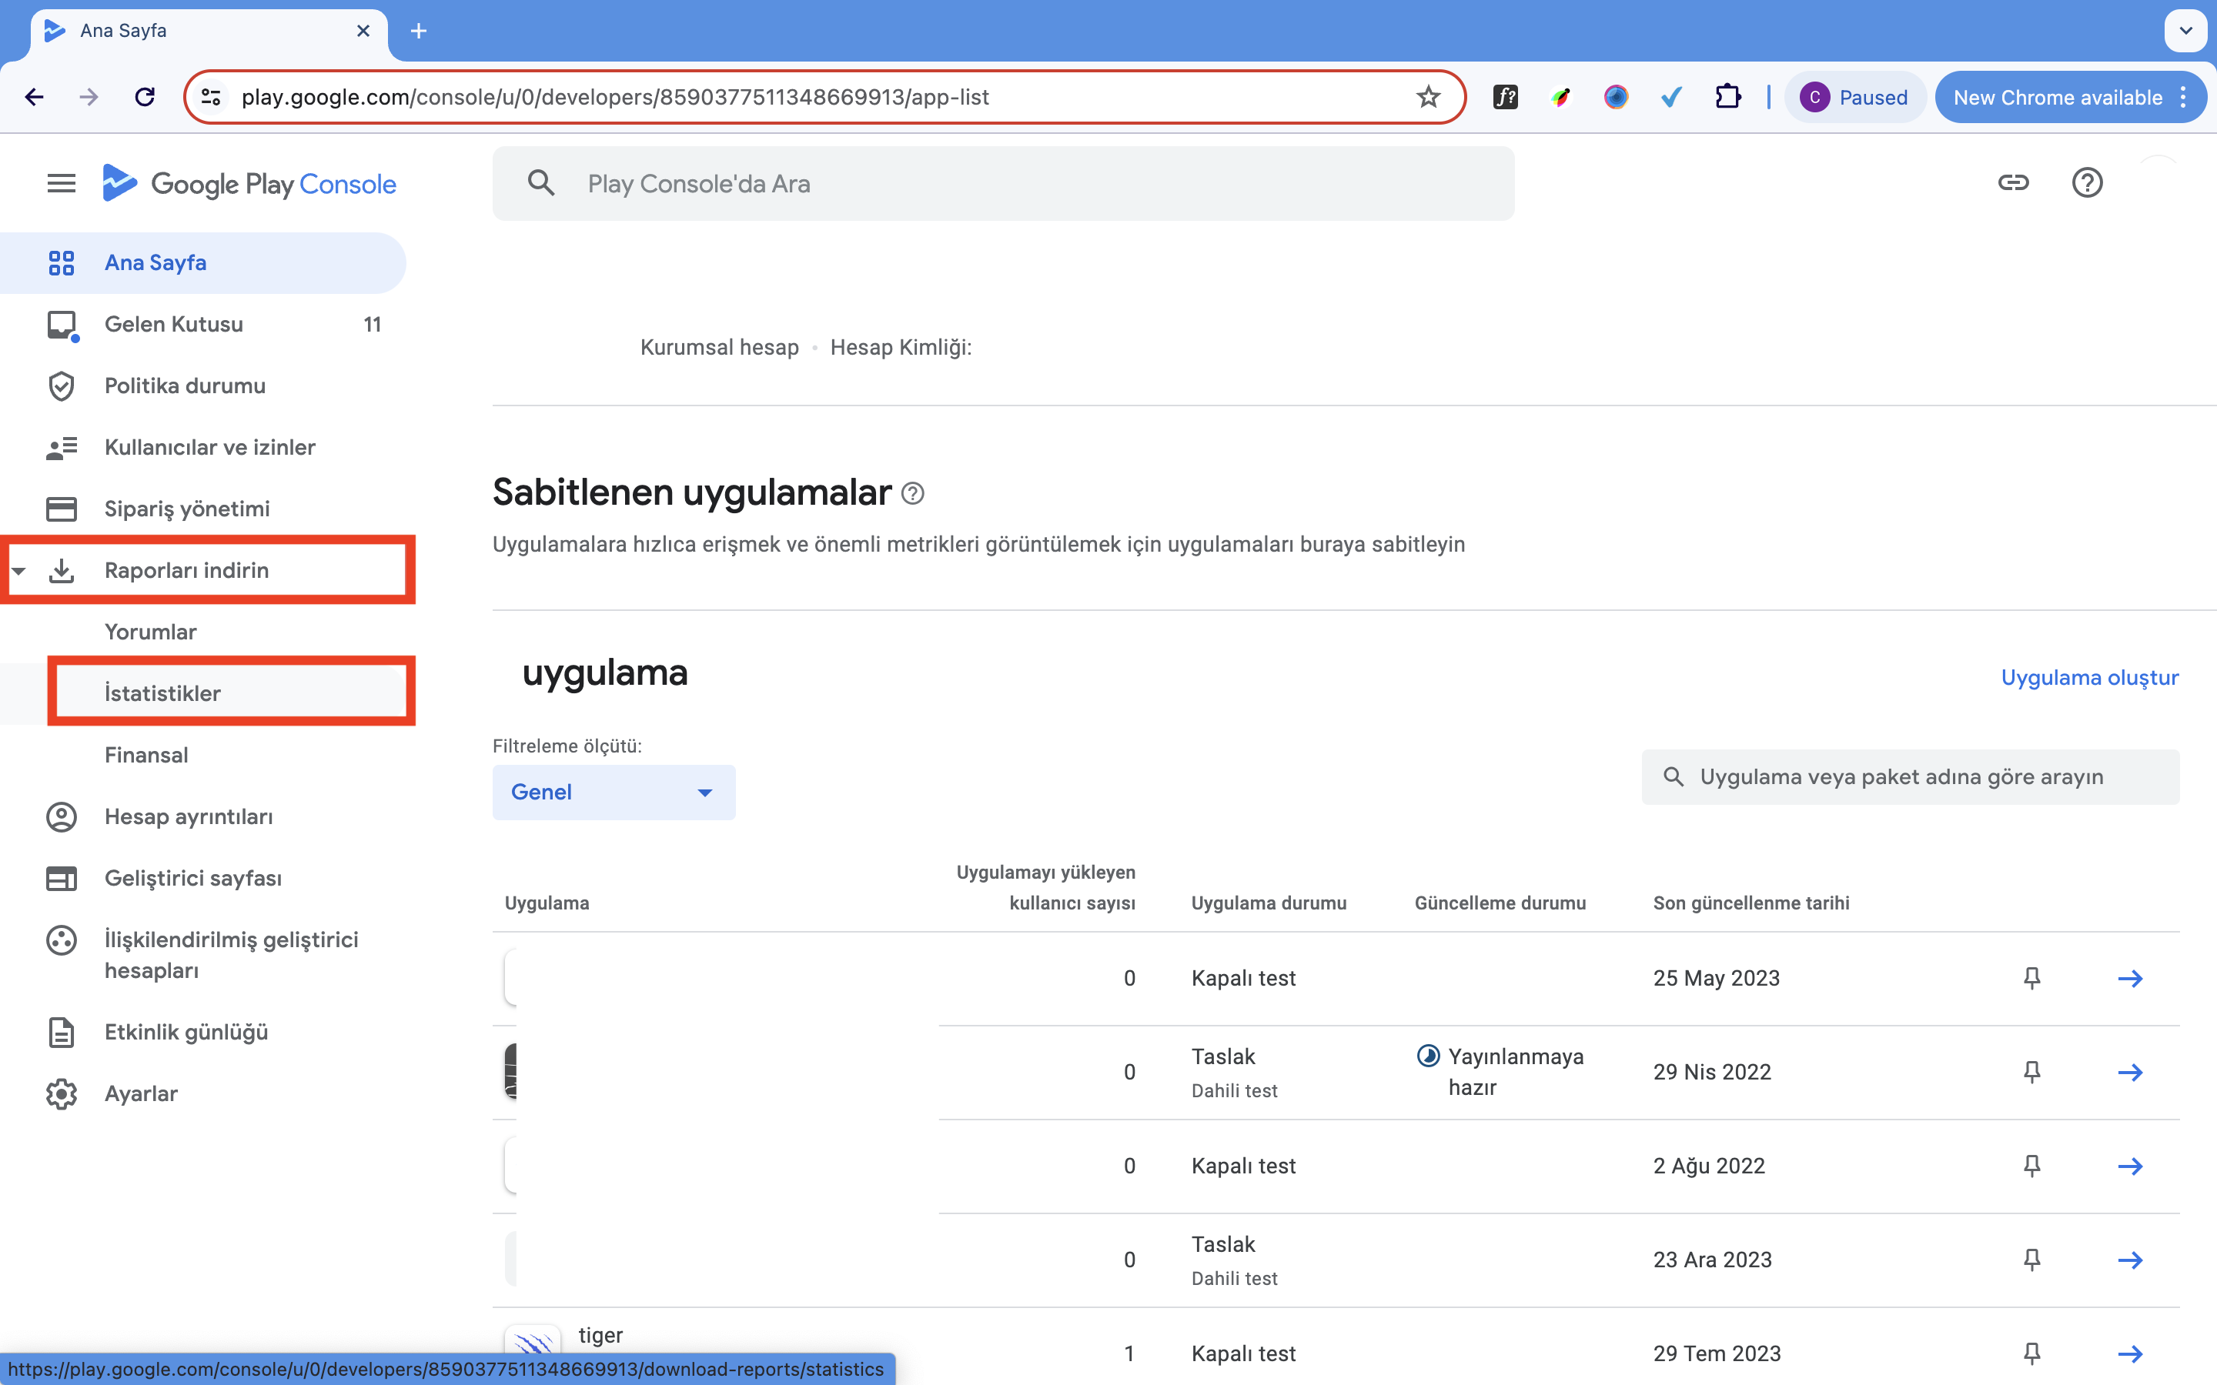The height and width of the screenshot is (1385, 2217).
Task: Open İlişkilendirilmiş geliştirici hesapları
Action: pos(202,954)
